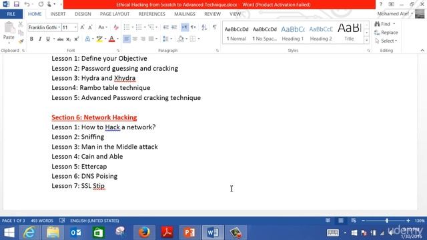427x240 pixels.
Task: Switch to the INSERT tab
Action: tap(58, 14)
